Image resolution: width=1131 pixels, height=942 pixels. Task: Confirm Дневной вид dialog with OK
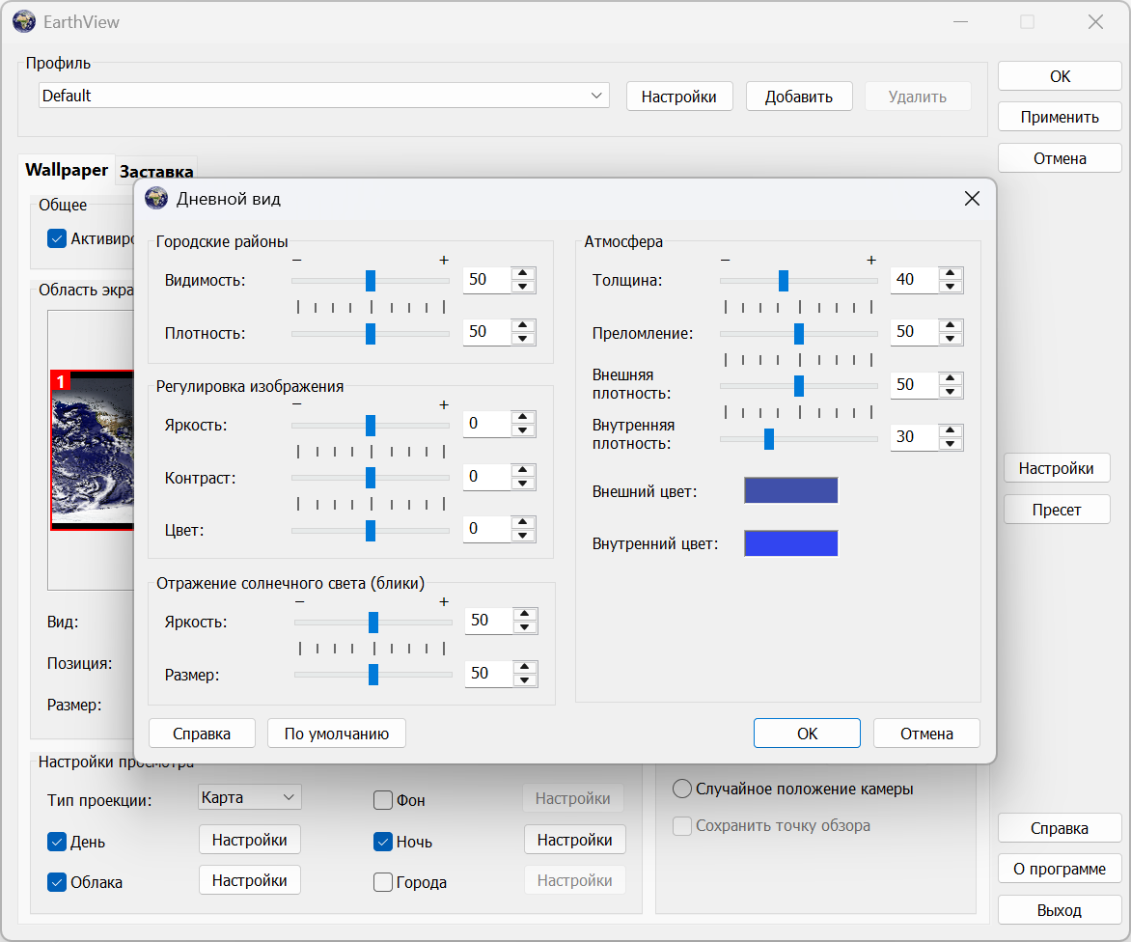807,734
